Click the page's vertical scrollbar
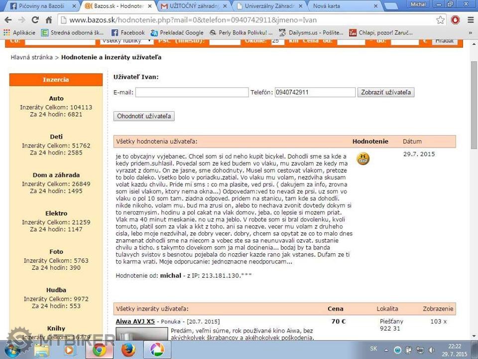Screen dimensions: 478x359 (x=474, y=199)
